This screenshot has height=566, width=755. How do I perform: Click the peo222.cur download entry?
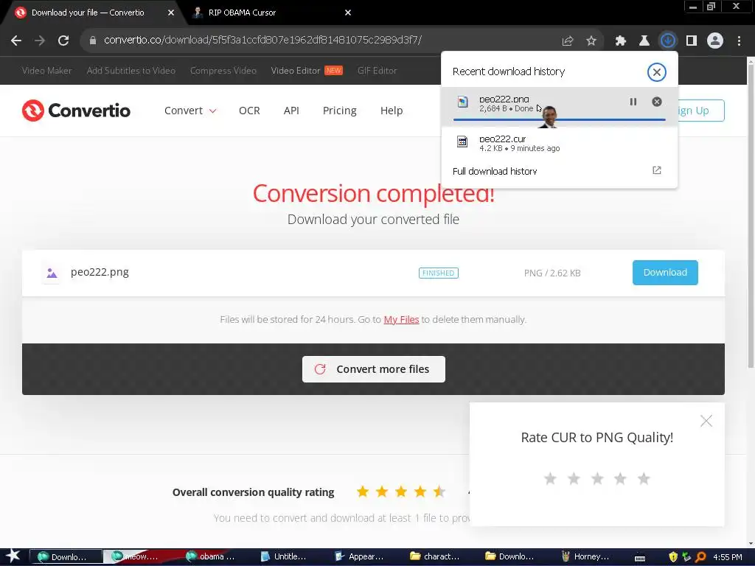pyautogui.click(x=559, y=143)
